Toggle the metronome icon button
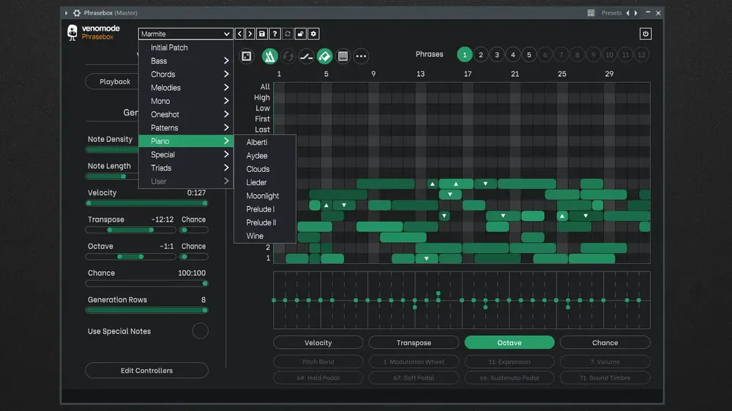Screen dimensions: 732x411 pyautogui.click(x=269, y=56)
